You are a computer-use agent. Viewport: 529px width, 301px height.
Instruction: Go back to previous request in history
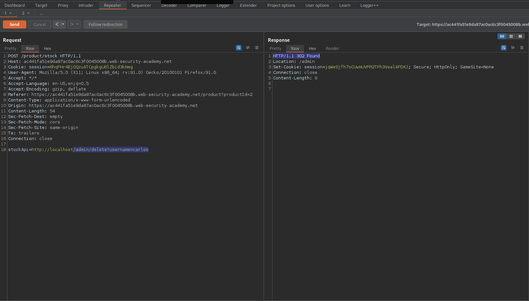[57, 24]
